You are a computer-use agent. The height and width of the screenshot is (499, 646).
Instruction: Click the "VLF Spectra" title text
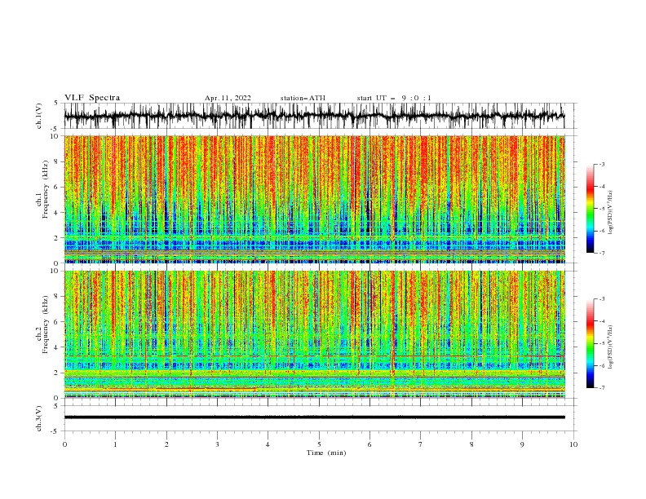click(92, 98)
